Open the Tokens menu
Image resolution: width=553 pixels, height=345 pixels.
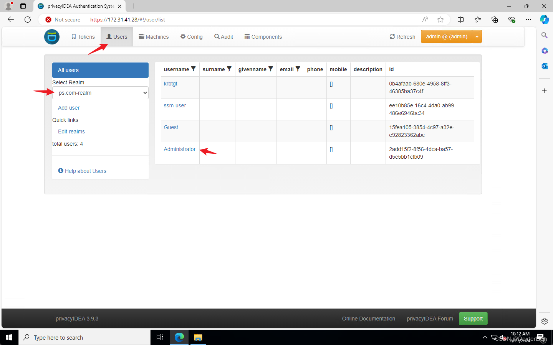(83, 37)
